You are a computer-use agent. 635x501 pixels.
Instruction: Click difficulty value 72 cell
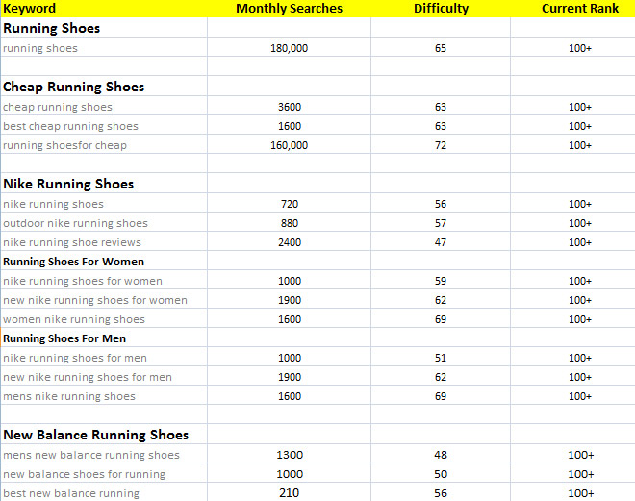[441, 145]
